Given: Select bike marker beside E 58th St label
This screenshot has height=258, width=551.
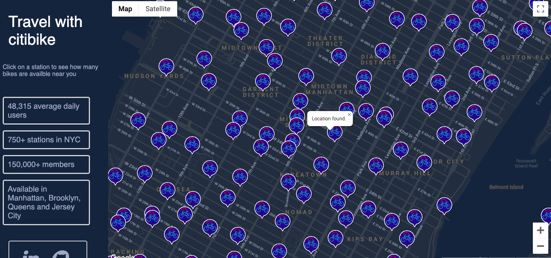Looking at the screenshot, I should [476, 26].
